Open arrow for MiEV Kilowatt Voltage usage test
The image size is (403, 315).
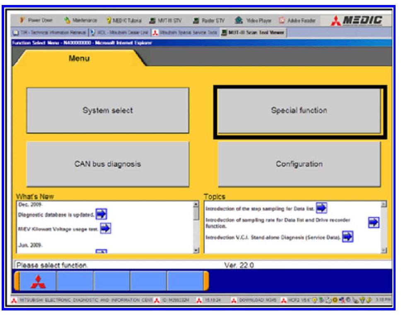(x=105, y=228)
